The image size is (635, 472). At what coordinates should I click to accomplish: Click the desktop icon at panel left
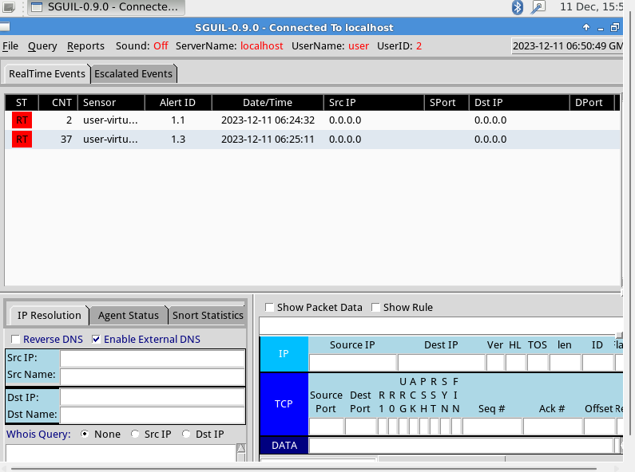coord(8,7)
